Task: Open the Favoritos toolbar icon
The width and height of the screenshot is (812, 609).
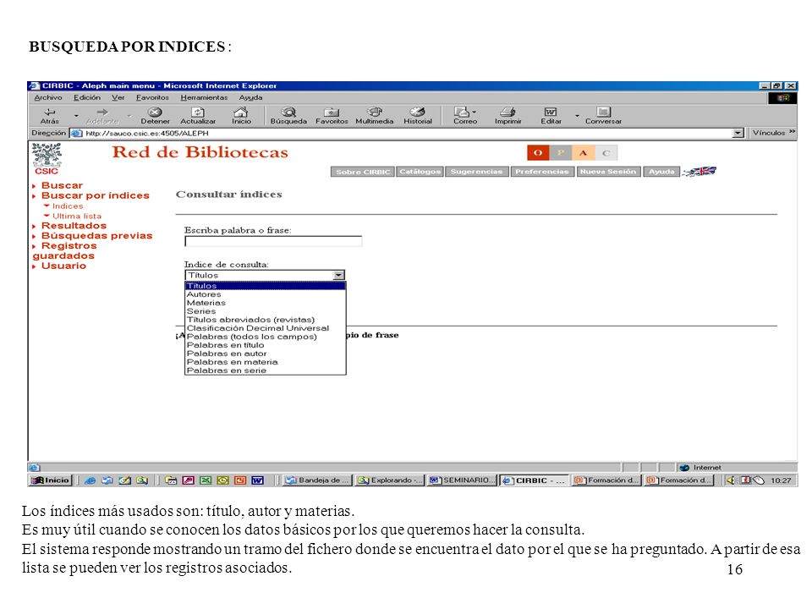Action: click(332, 112)
